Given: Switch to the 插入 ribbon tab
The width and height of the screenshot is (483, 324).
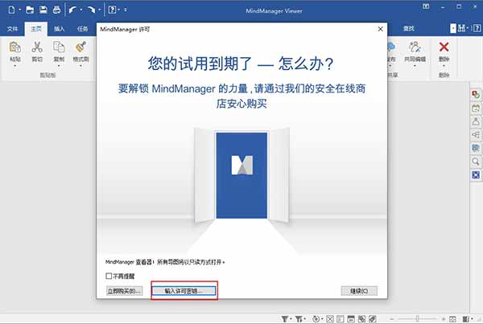Looking at the screenshot, I should point(59,29).
